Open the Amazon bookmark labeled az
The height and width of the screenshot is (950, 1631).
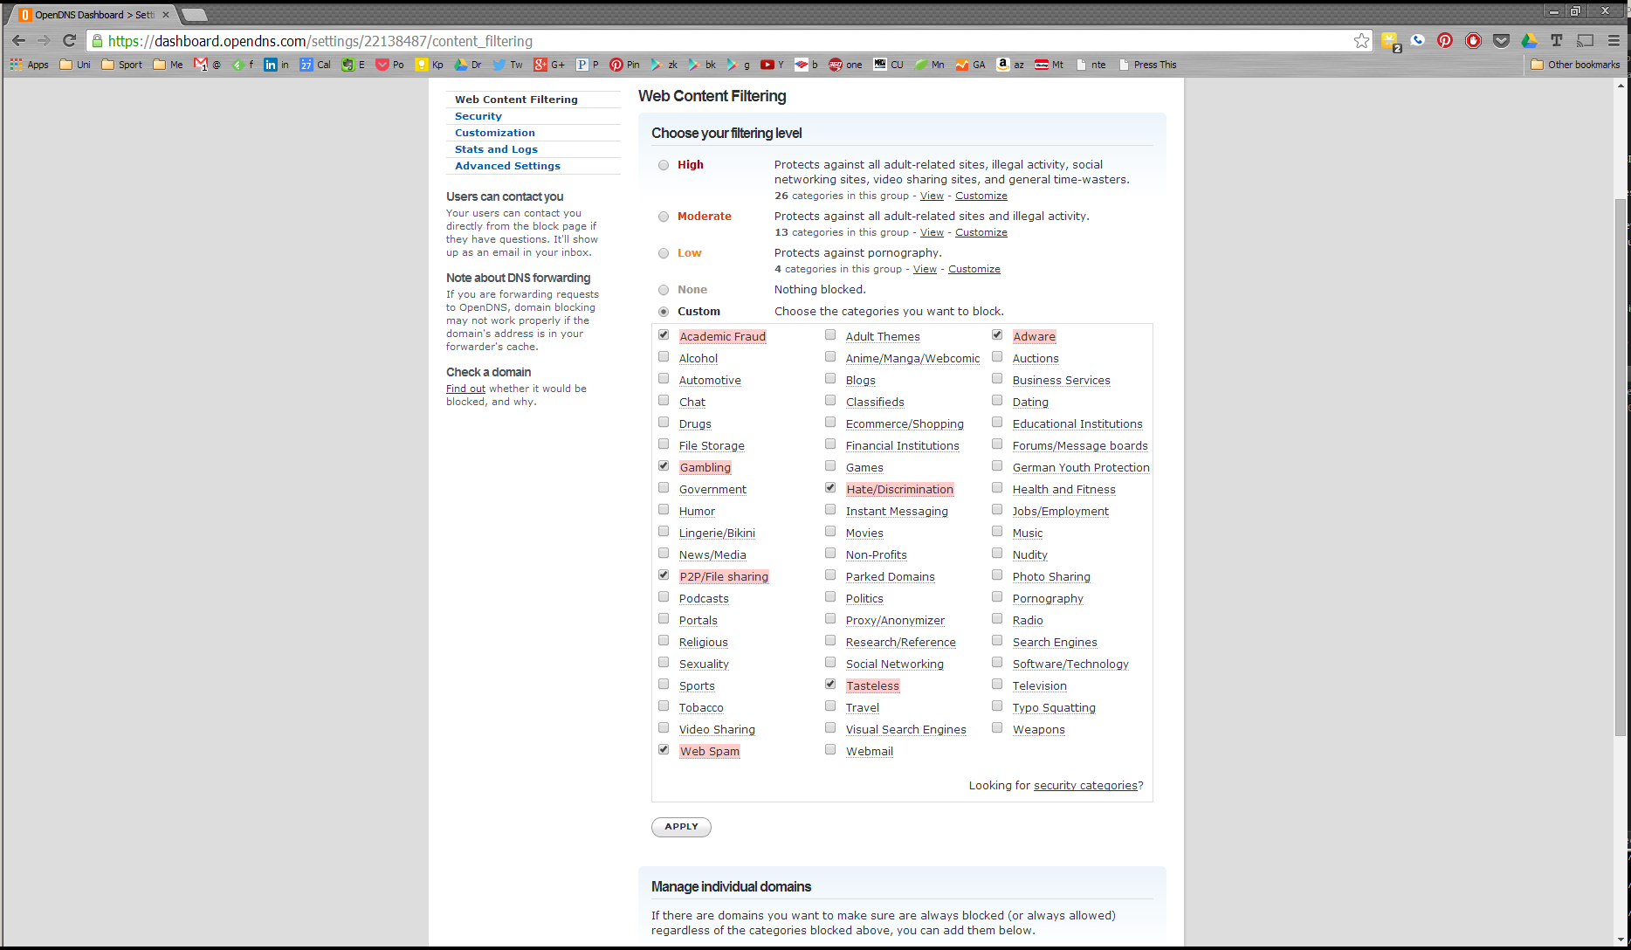1010,65
